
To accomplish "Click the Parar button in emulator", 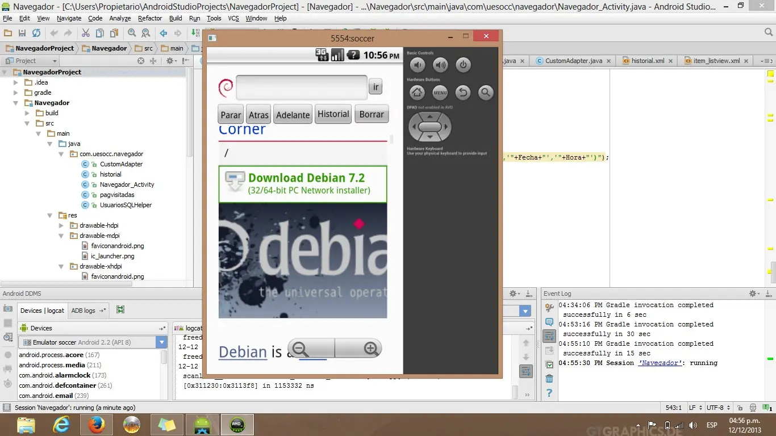I will pos(231,114).
